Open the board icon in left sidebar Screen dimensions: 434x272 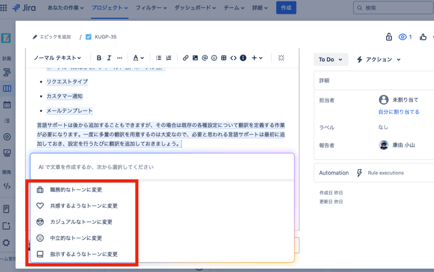click(x=7, y=88)
